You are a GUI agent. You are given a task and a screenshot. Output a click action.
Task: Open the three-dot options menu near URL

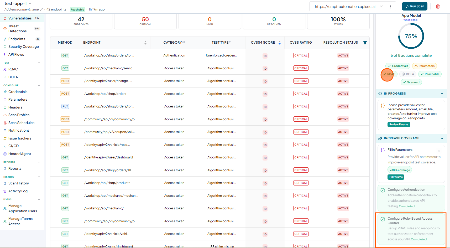(390, 7)
